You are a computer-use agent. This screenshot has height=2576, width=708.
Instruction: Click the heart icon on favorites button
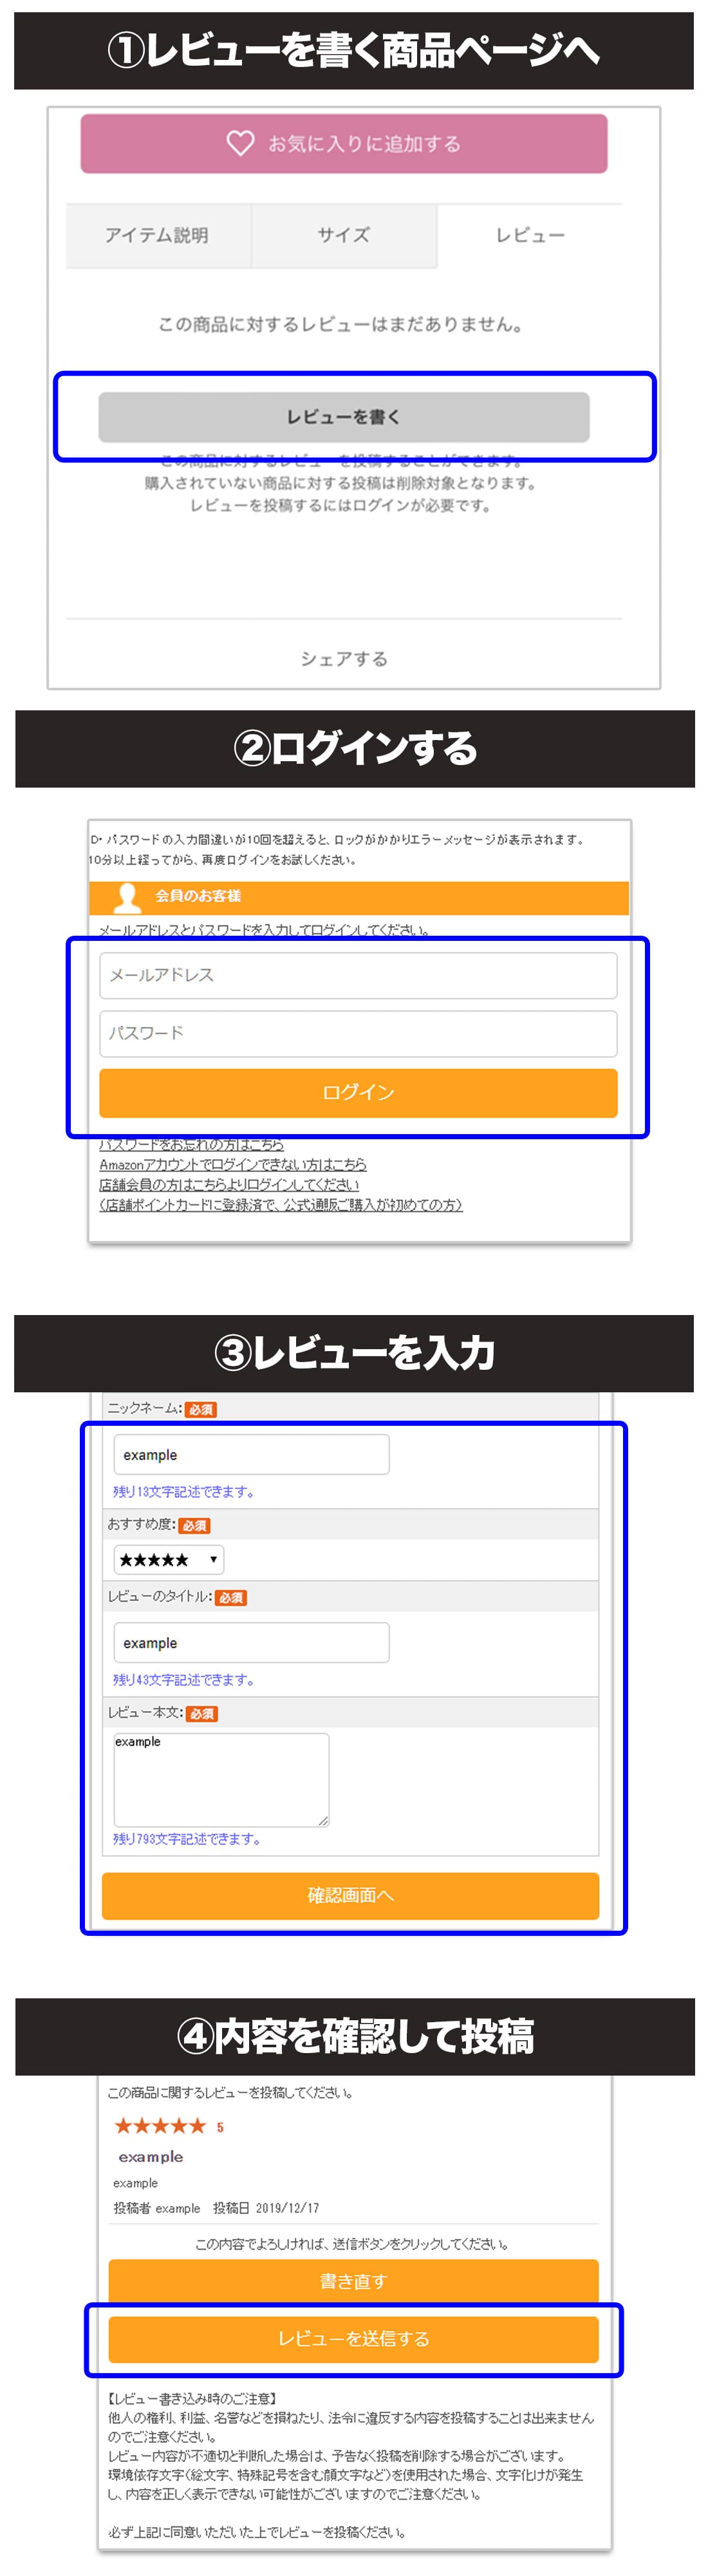point(240,143)
